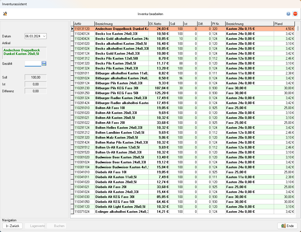
Task: Go back with the Zurück button
Action: 12,226
